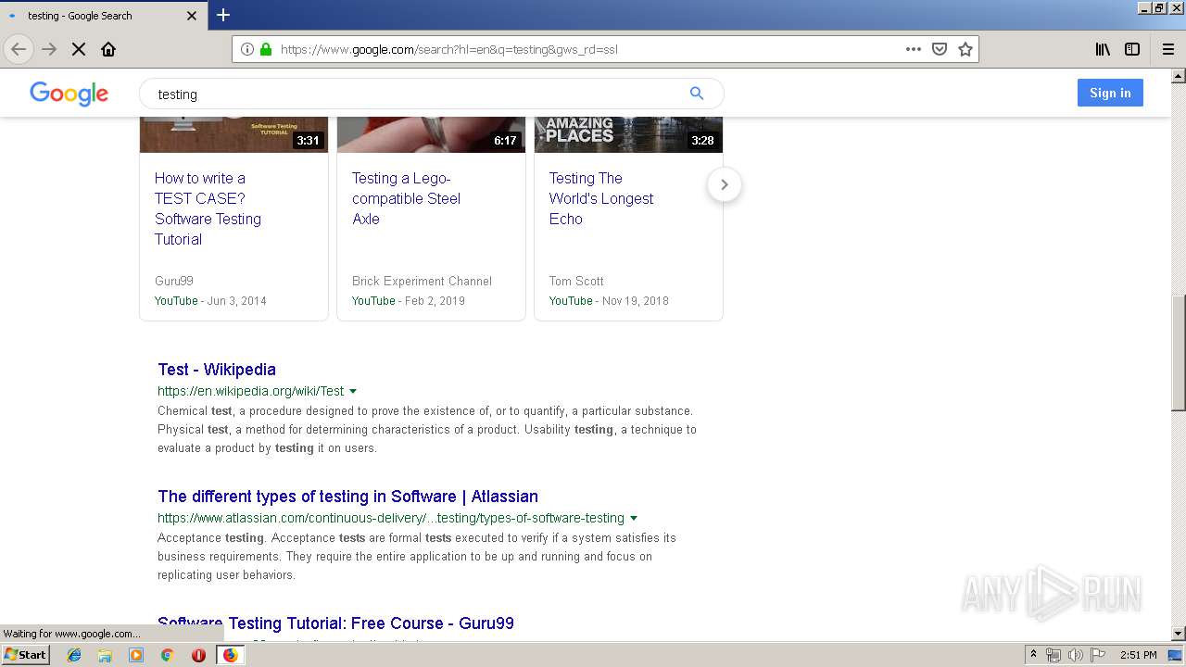
Task: Launch Chrome from the taskbar
Action: pos(167,655)
